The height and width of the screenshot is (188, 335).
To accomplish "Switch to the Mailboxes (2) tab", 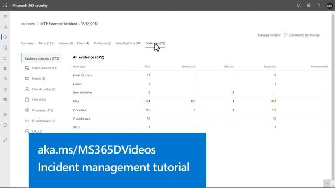I will 103,43.
